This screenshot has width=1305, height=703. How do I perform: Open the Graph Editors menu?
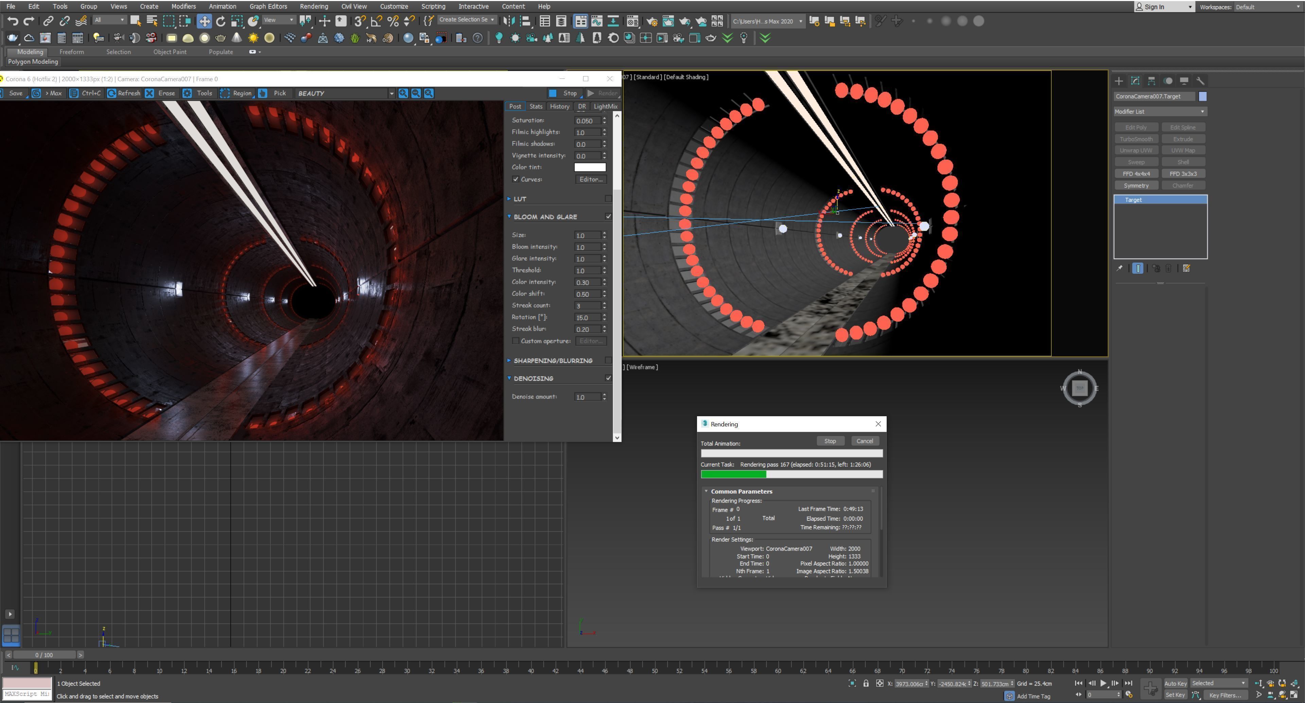click(268, 6)
